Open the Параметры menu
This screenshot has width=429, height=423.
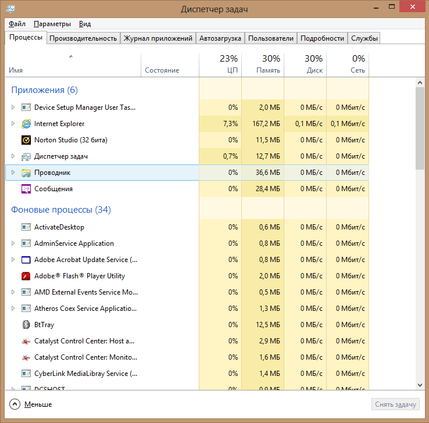click(52, 24)
